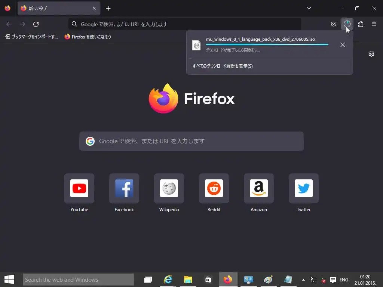
Task: Click the download progress bar
Action: [x=267, y=44]
